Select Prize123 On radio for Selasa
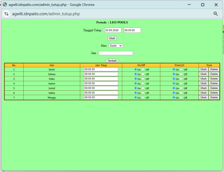Viewport: 224px width, 172px height. click(x=174, y=74)
